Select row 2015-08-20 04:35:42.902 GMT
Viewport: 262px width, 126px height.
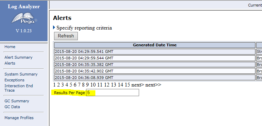click(x=155, y=71)
